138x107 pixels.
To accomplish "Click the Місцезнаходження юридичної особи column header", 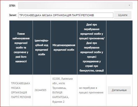I will 64,48.
